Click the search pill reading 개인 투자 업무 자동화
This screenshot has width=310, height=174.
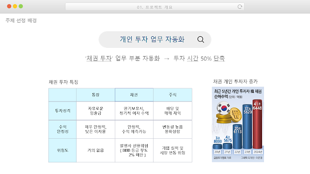[155, 40]
